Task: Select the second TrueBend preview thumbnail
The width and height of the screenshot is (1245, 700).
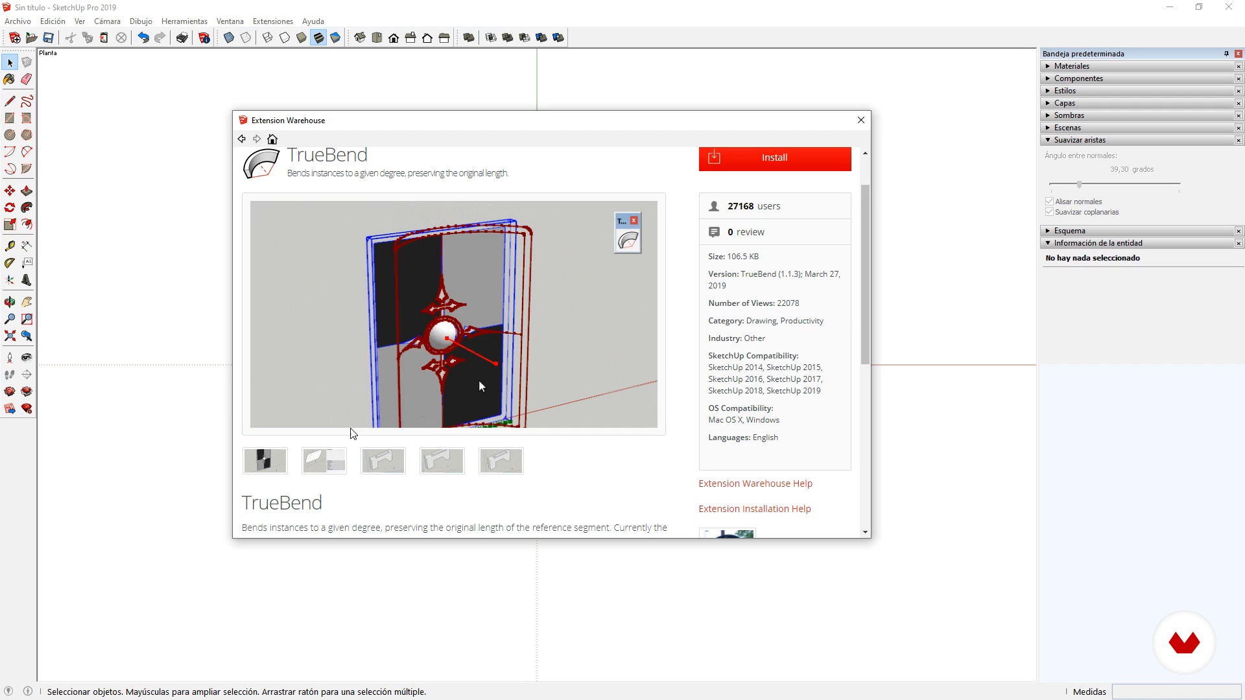Action: (324, 461)
